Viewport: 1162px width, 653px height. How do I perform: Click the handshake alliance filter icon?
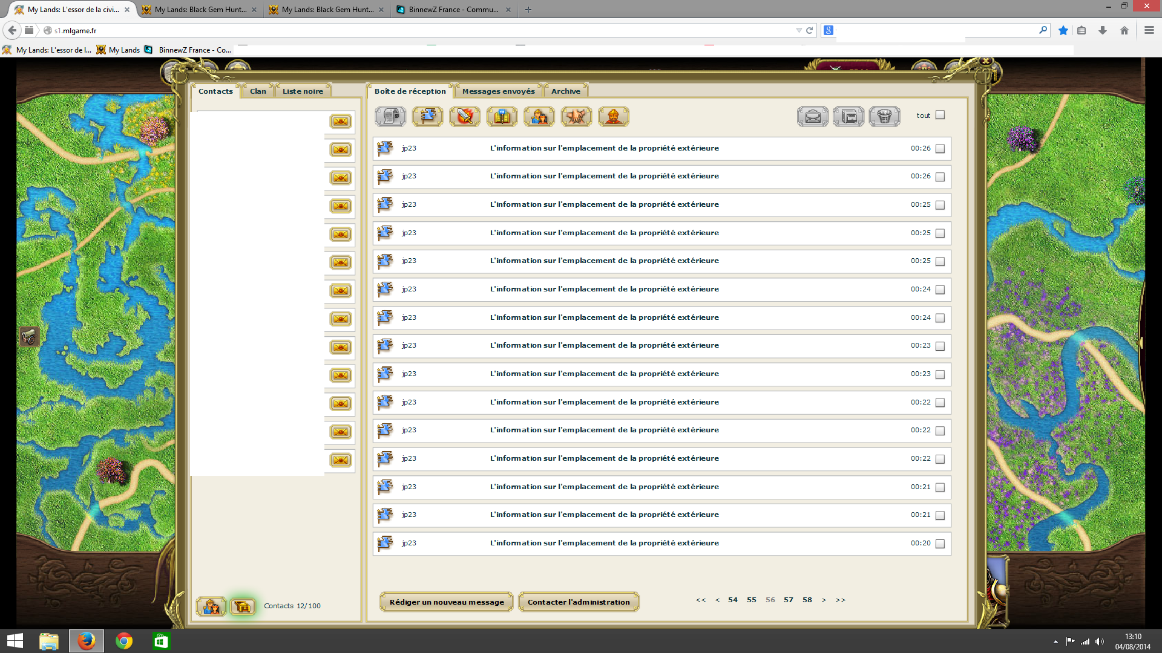[x=576, y=116]
